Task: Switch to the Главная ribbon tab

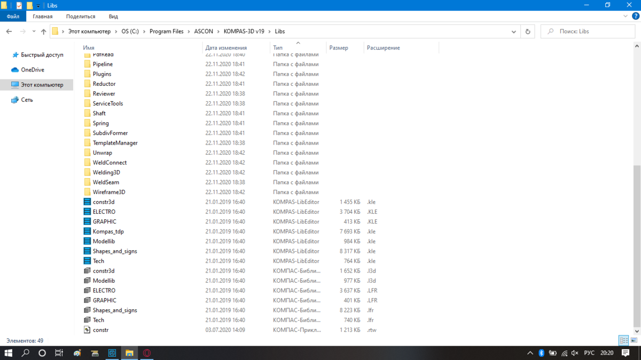Action: (43, 17)
